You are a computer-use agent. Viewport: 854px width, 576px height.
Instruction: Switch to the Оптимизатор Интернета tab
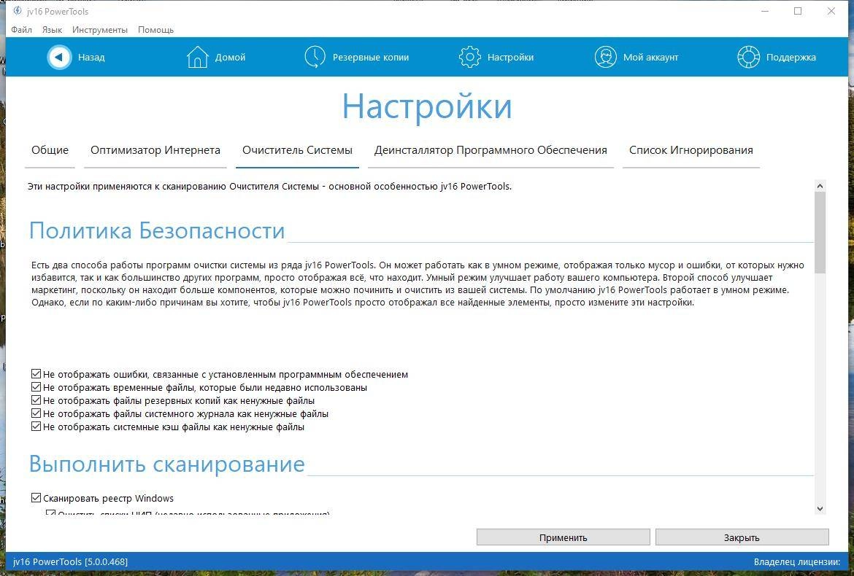point(155,150)
